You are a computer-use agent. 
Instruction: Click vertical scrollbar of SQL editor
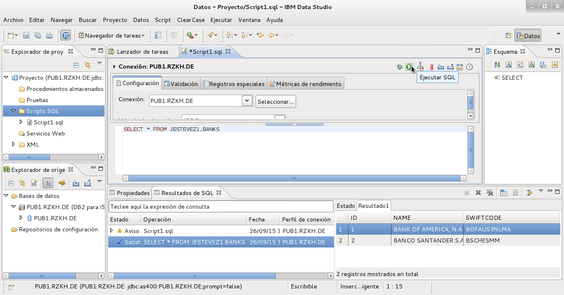(471, 150)
